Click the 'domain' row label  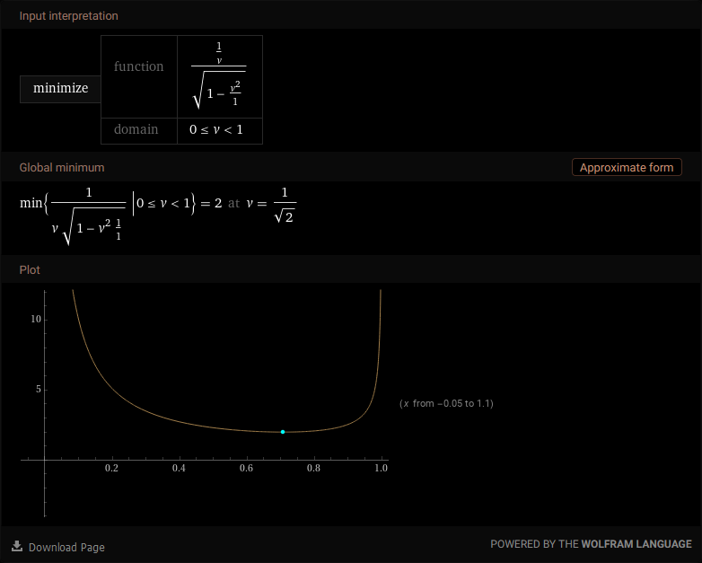coord(136,129)
